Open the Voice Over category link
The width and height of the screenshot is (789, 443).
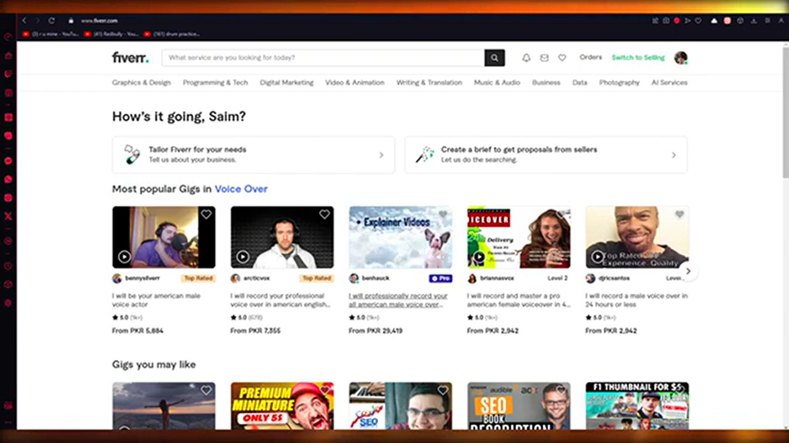click(241, 189)
